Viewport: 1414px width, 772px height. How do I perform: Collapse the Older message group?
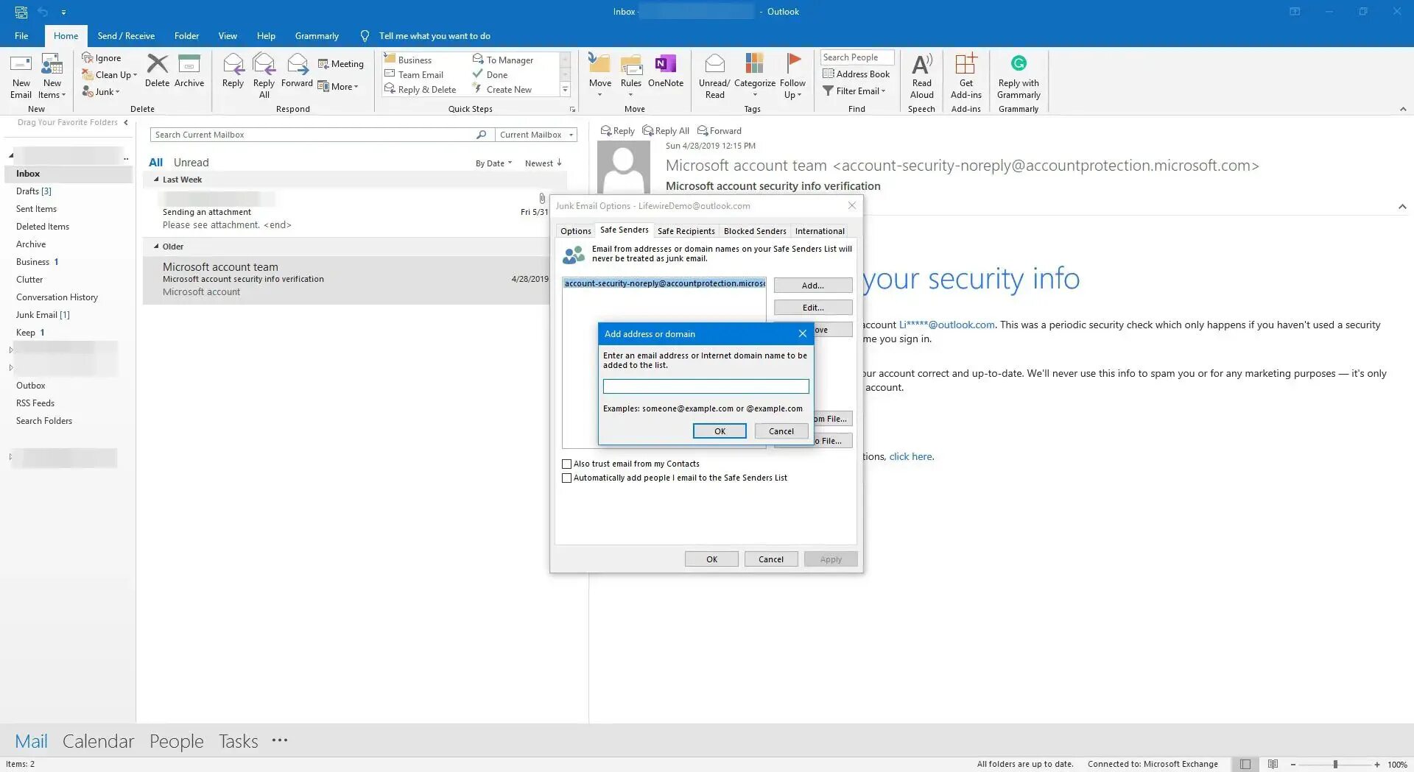point(156,247)
